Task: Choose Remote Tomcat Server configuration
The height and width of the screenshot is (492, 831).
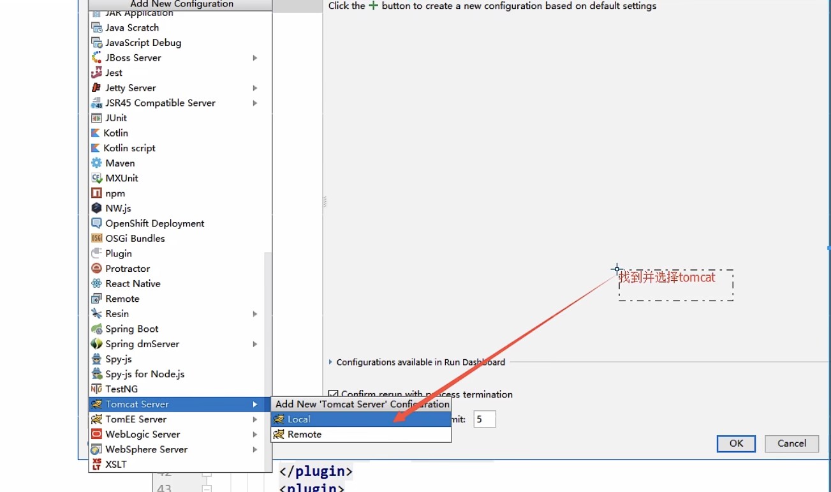Action: [361, 435]
